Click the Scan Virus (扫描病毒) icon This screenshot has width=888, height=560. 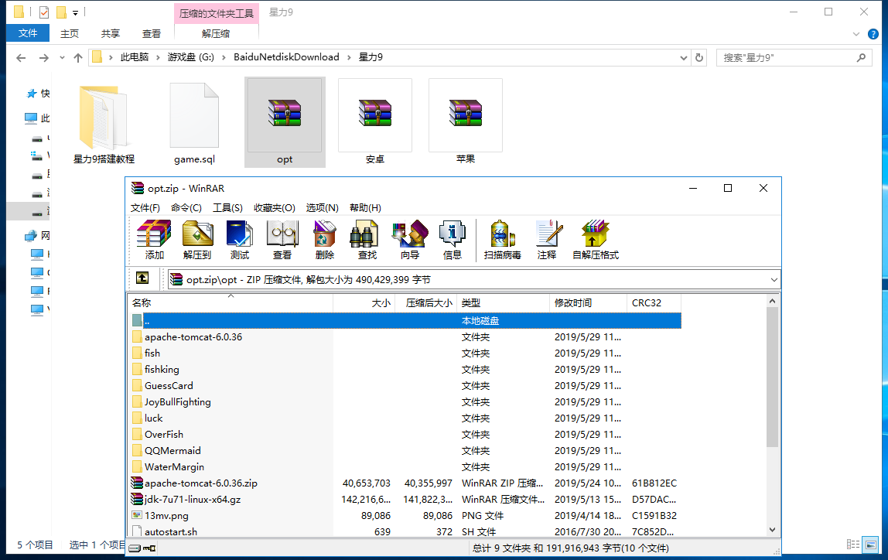pos(502,240)
